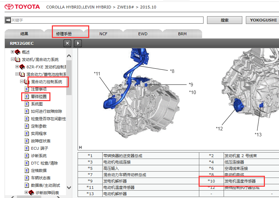Click the page icon beside 定制参数
Screen dimensions: 279x198
coord(27,126)
